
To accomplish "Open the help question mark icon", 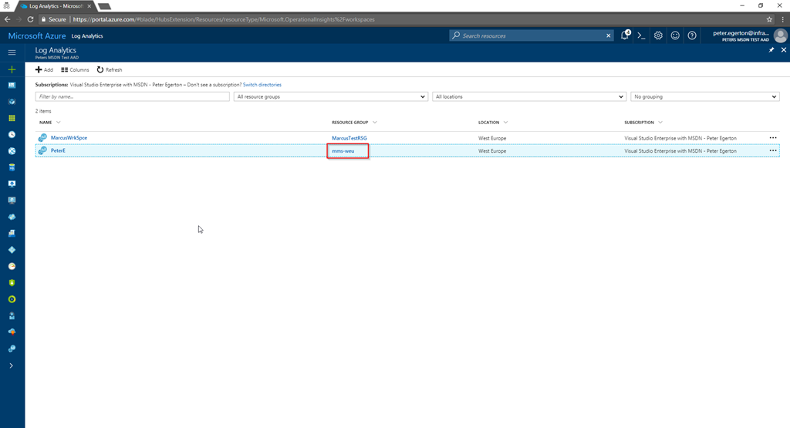I will (692, 35).
